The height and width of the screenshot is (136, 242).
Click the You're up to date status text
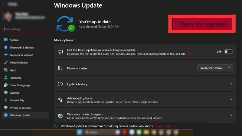click(95, 22)
